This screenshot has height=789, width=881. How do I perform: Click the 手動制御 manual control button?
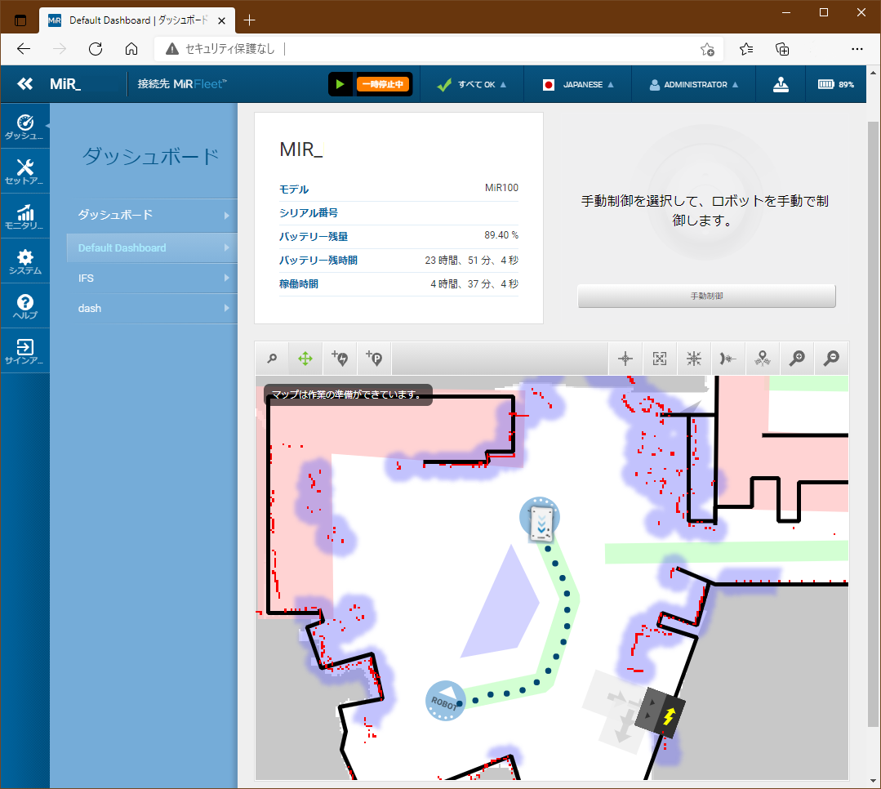pos(705,296)
